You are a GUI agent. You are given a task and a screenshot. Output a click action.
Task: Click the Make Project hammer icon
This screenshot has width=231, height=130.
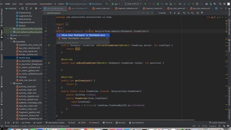(107, 4)
